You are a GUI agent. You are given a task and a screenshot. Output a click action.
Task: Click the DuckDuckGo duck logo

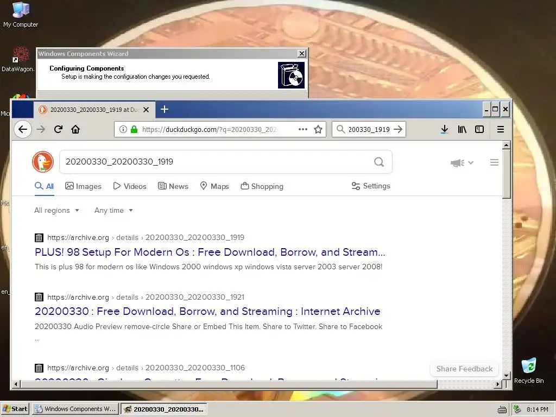[43, 162]
